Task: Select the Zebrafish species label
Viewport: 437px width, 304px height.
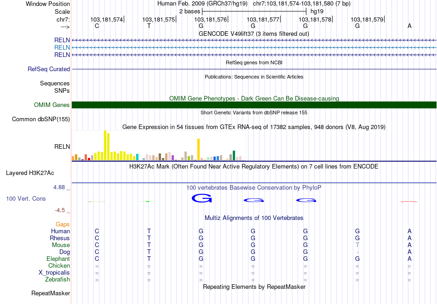Action: [x=57, y=280]
